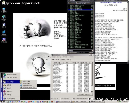
Task: Click the Shut Down icon in Start menu
Action: pos(4,99)
